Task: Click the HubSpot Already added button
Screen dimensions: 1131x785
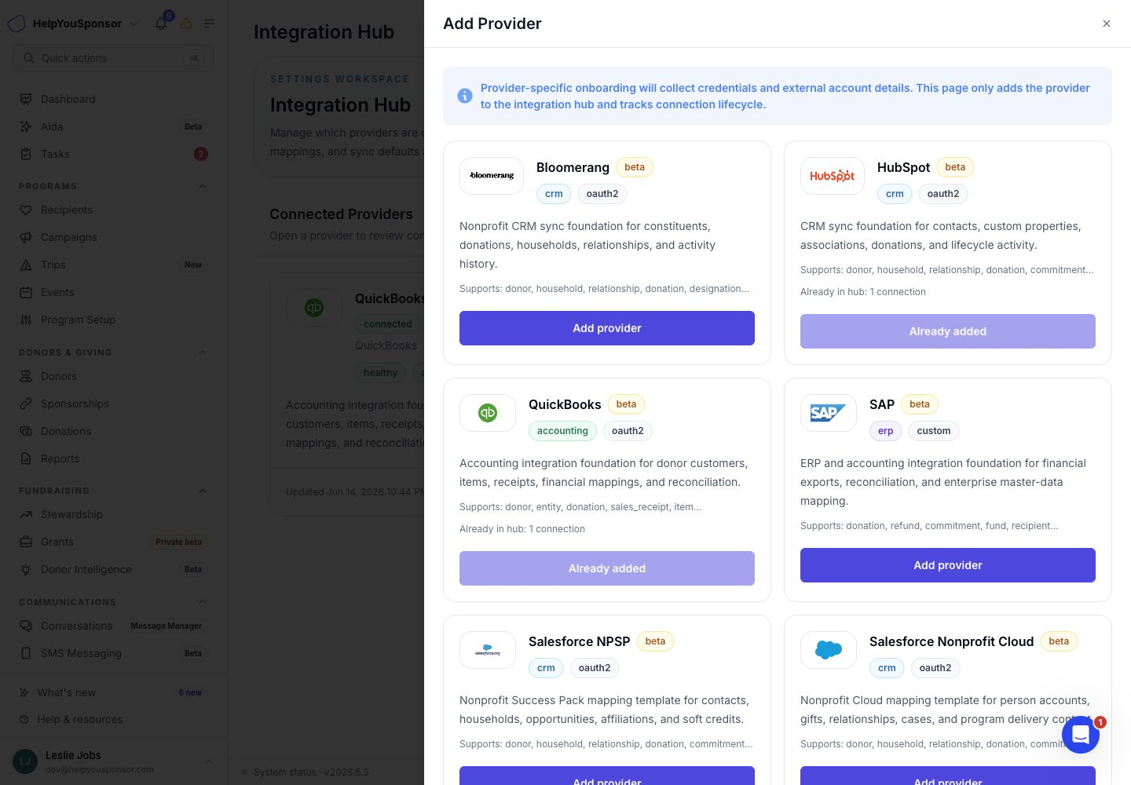Action: [948, 331]
